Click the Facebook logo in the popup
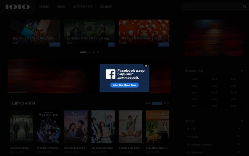This screenshot has height=156, width=249. point(110,74)
